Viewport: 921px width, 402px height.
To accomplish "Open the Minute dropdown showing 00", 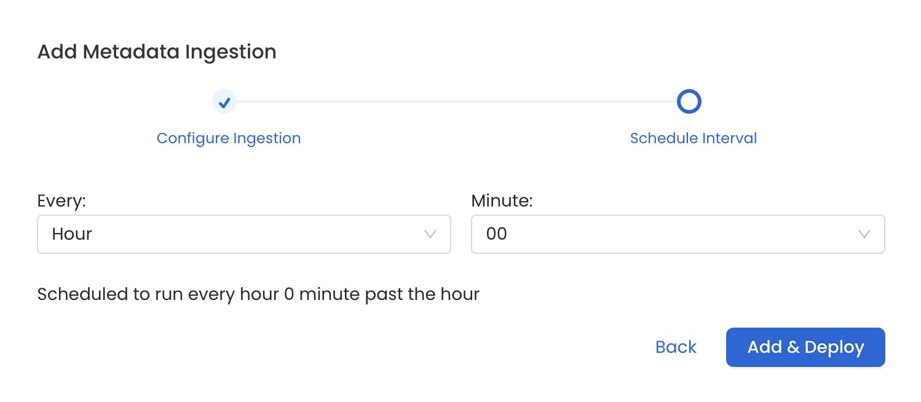I will click(678, 234).
